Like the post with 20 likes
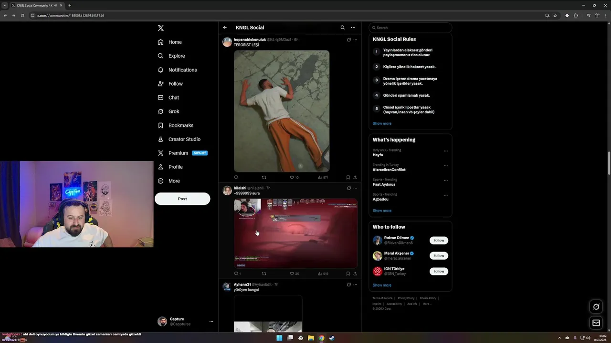 tap(294, 273)
